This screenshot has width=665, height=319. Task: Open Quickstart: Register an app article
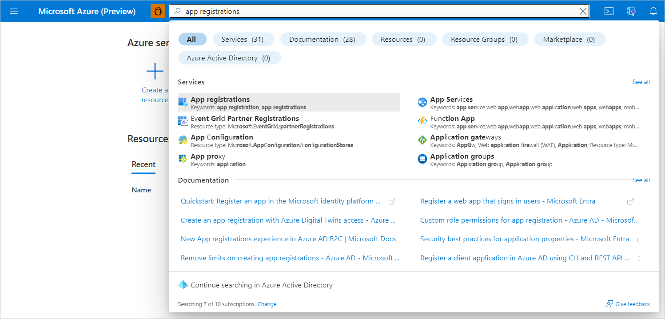281,201
